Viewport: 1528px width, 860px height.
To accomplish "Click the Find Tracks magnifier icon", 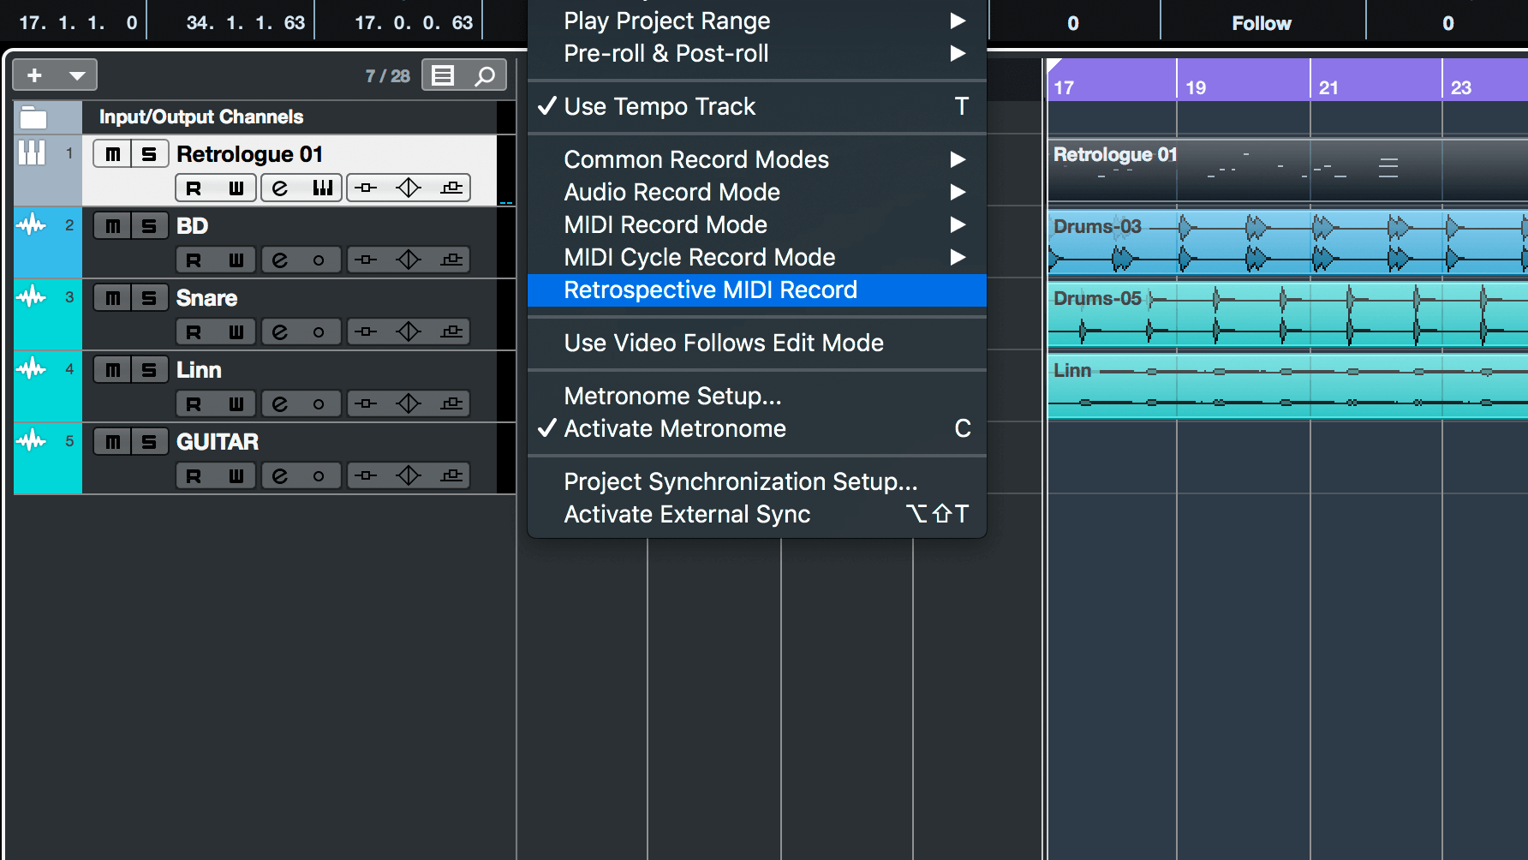I will [x=485, y=75].
